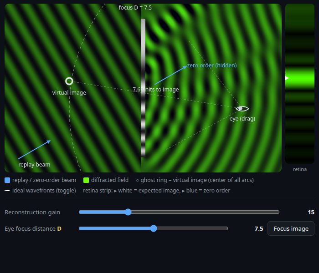
Task: Click the 'ghost ring = virtual image' legend text
Action: pos(195,180)
